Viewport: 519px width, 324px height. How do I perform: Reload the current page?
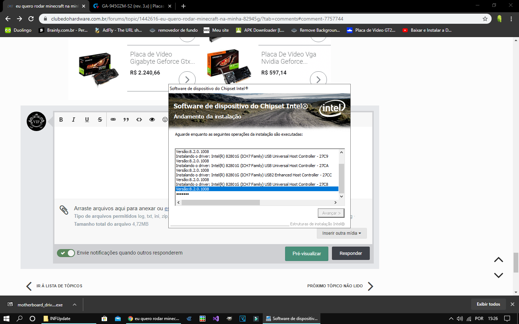click(x=31, y=19)
